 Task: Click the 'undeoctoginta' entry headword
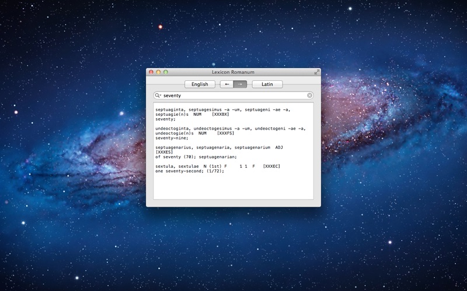click(x=173, y=129)
